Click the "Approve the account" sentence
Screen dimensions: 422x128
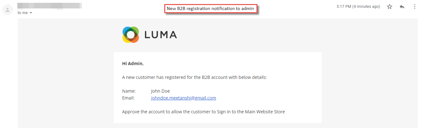tap(203, 112)
